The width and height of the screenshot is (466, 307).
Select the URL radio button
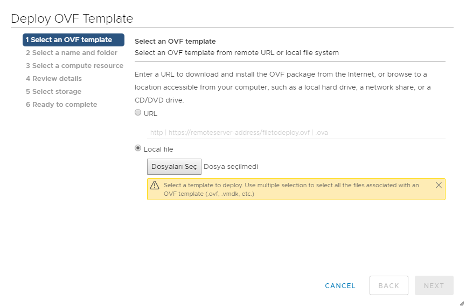(x=138, y=113)
